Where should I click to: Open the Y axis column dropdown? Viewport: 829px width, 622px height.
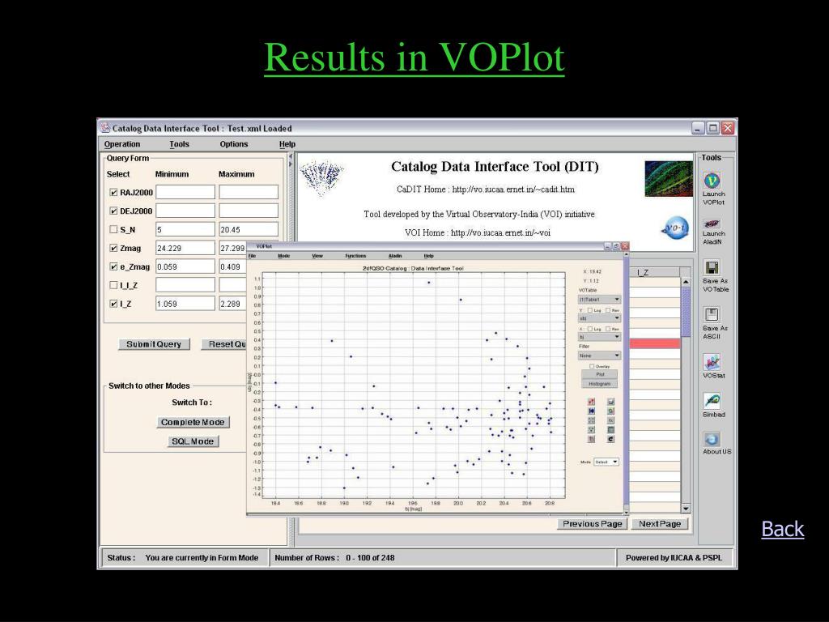(599, 318)
